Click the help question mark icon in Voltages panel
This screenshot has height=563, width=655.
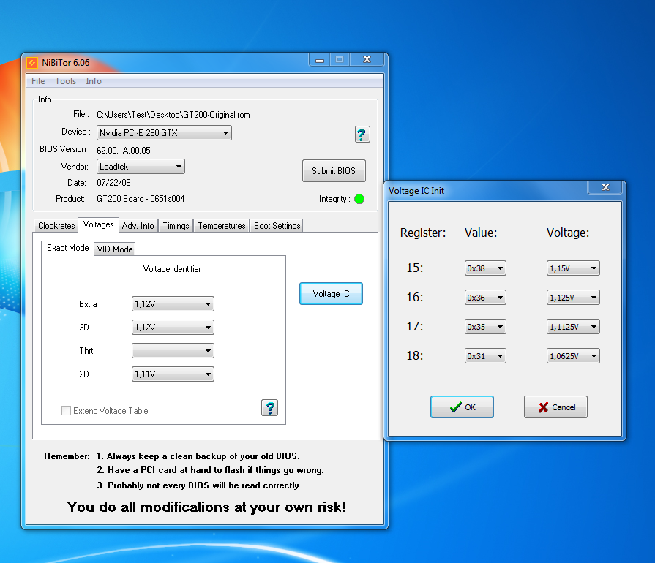coord(270,408)
